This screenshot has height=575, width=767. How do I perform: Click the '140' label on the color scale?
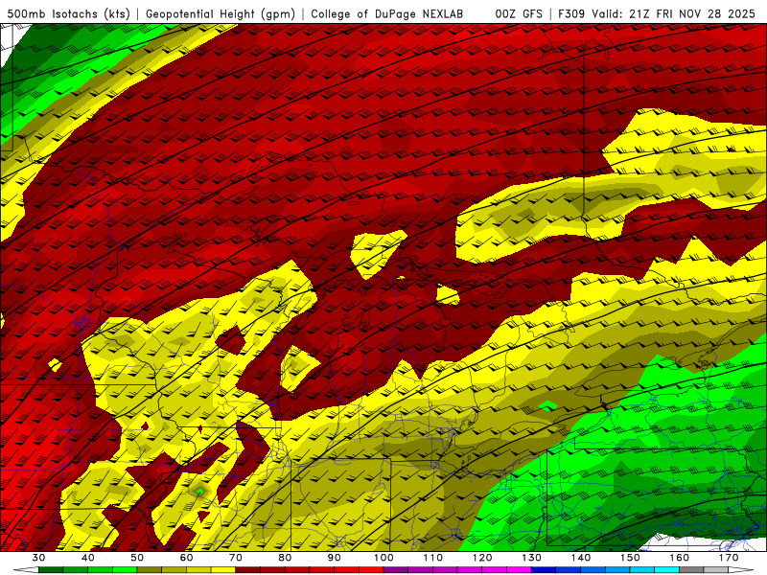click(x=581, y=558)
